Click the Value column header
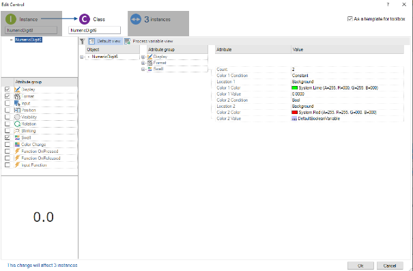413x271 pixels. point(347,50)
